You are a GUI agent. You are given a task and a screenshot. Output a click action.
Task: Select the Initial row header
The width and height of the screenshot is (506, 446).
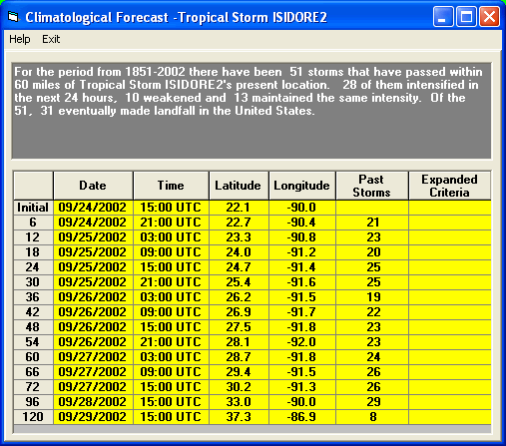pyautogui.click(x=33, y=208)
